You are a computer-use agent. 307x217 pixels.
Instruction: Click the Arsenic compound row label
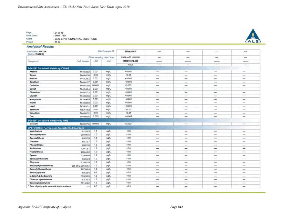coord(33,72)
